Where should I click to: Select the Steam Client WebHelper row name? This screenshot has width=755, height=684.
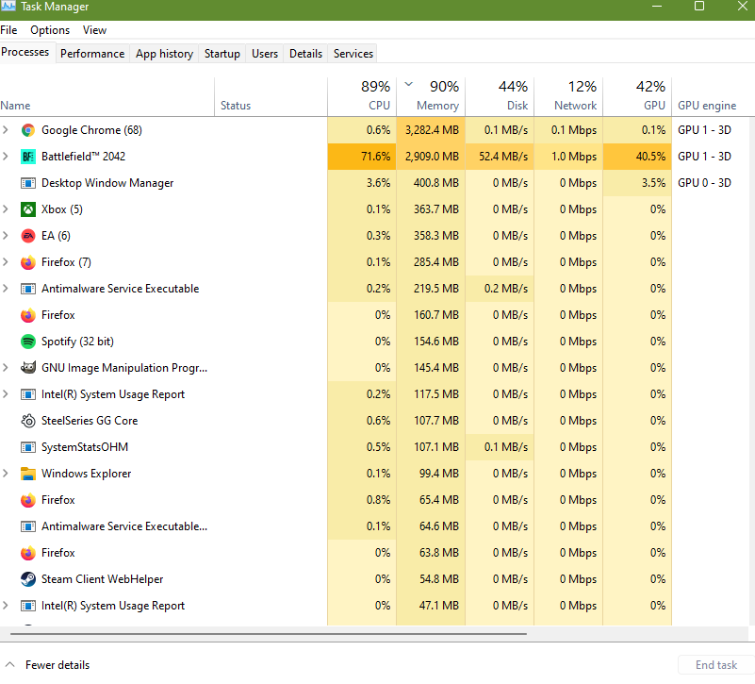pyautogui.click(x=102, y=579)
